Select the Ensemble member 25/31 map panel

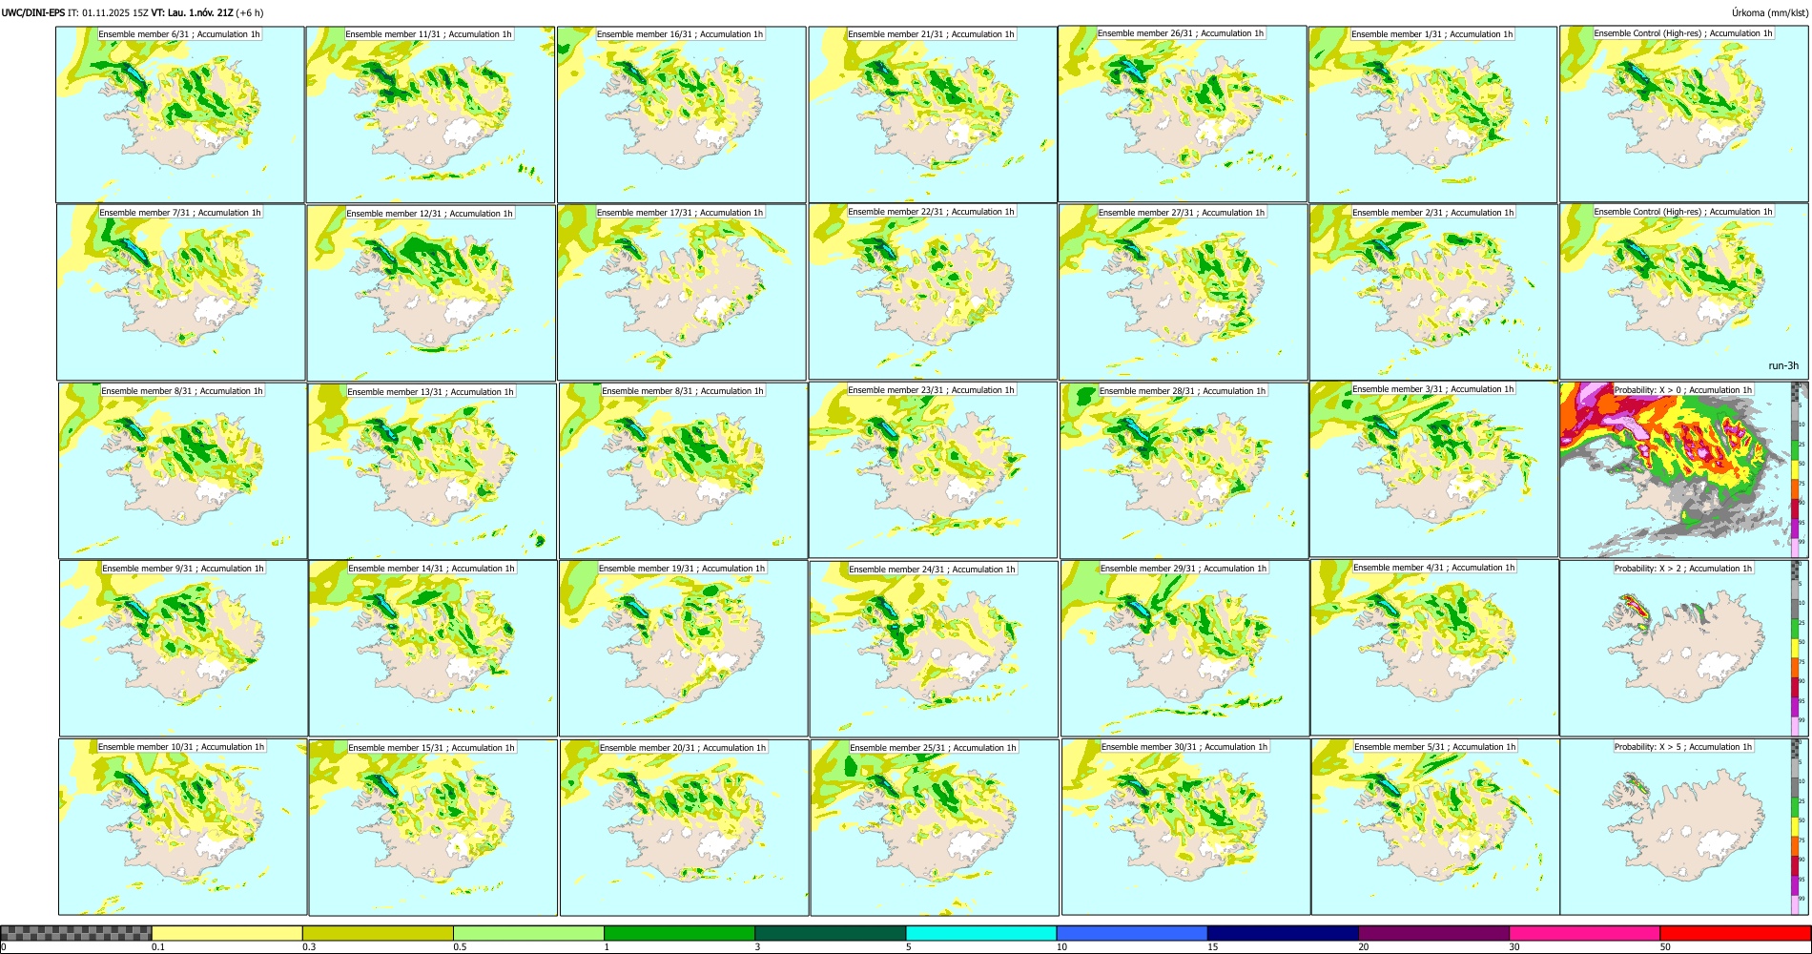[x=935, y=827]
